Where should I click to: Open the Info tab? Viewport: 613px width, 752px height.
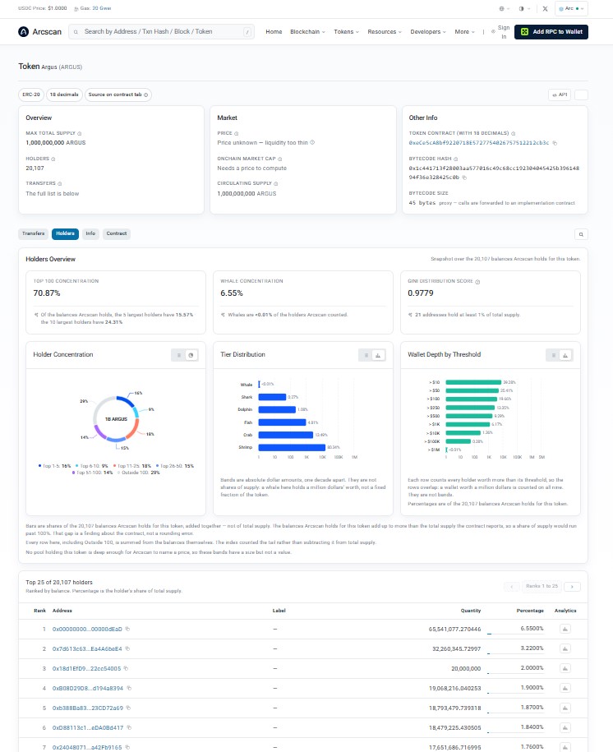tap(90, 233)
